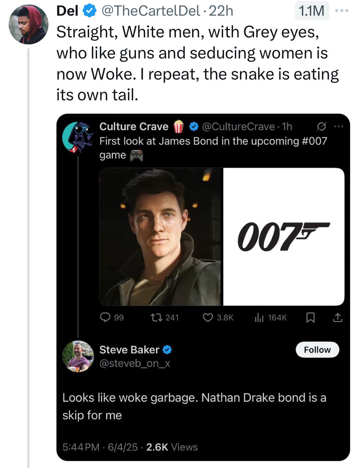Image resolution: width=359 pixels, height=468 pixels.
Task: Follow Steve Baker
Action: (x=318, y=349)
